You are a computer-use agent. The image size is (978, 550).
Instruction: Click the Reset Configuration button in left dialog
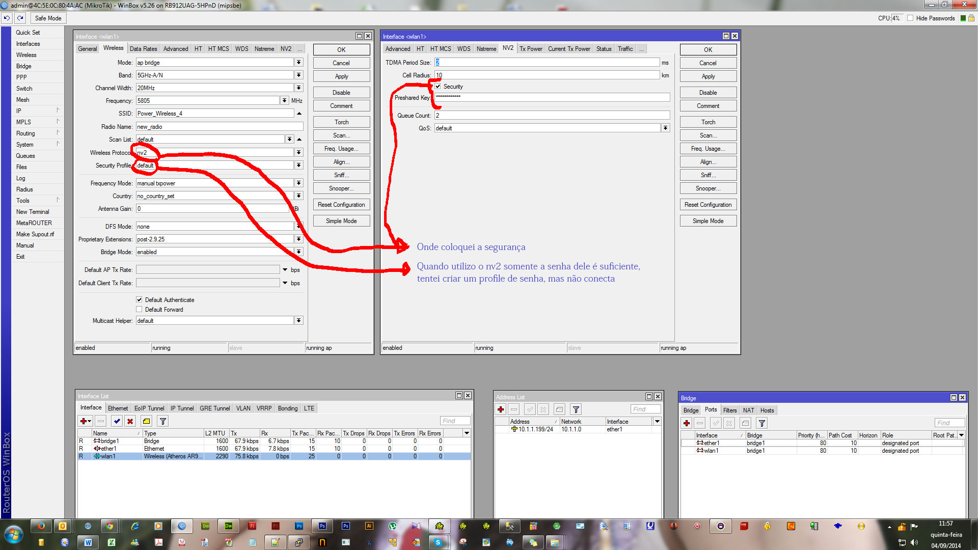click(341, 205)
